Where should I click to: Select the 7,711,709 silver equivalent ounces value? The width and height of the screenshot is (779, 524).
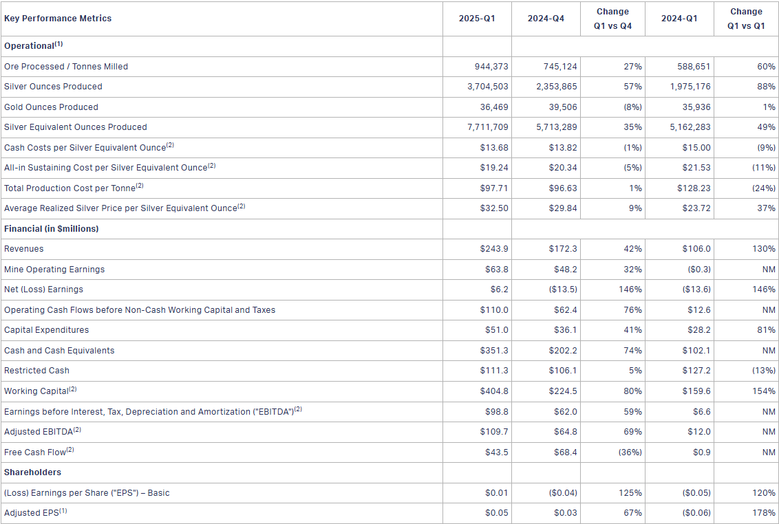tap(487, 127)
